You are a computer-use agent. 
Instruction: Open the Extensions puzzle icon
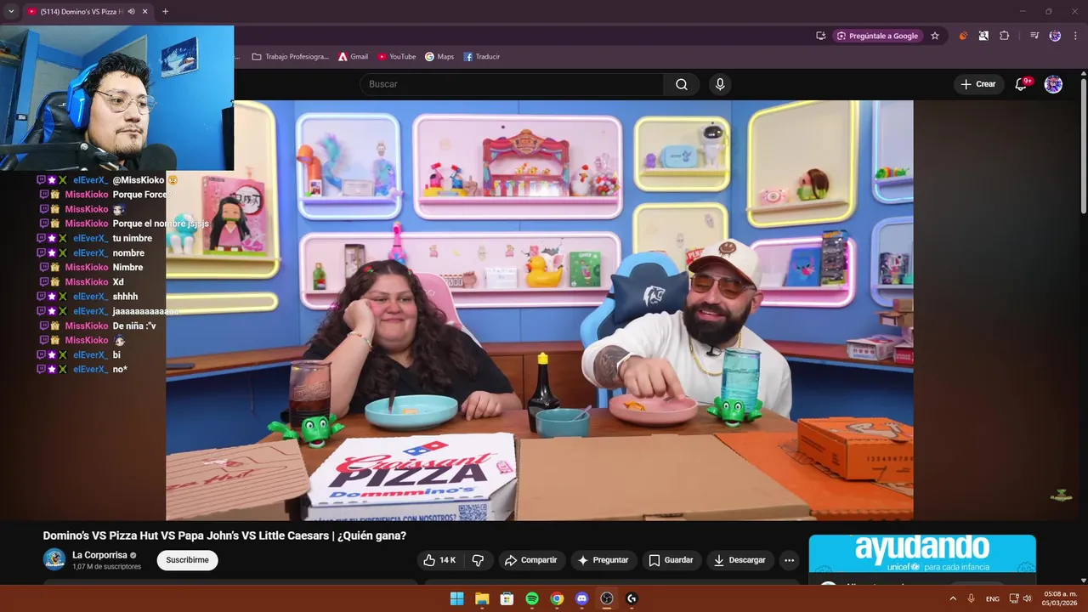tap(1004, 36)
